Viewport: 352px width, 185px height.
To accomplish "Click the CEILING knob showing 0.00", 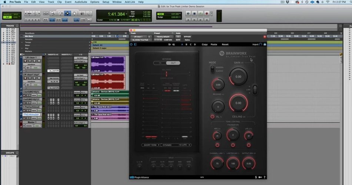I will click(238, 103).
